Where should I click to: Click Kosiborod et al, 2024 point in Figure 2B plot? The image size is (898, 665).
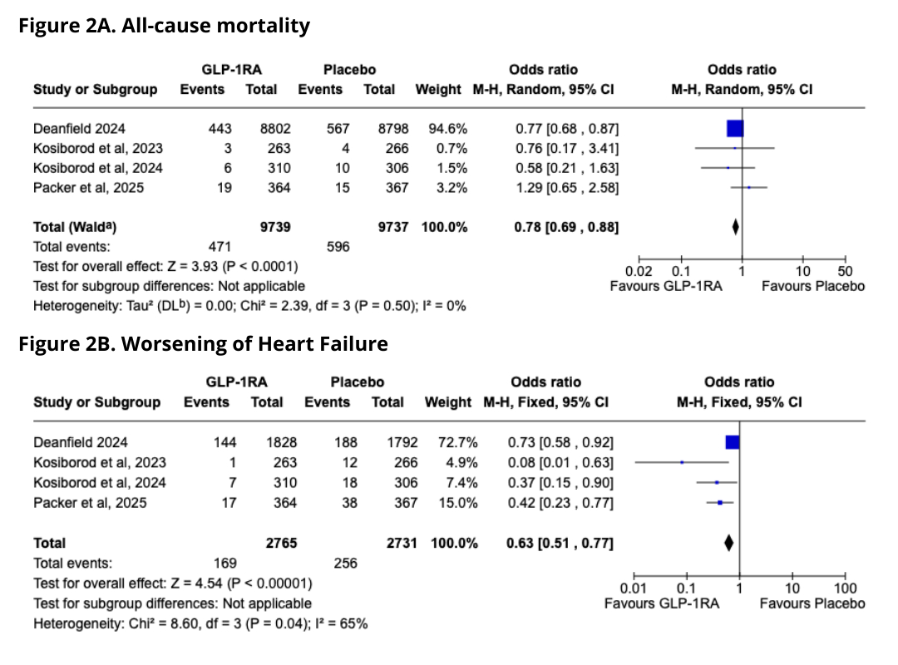point(717,482)
